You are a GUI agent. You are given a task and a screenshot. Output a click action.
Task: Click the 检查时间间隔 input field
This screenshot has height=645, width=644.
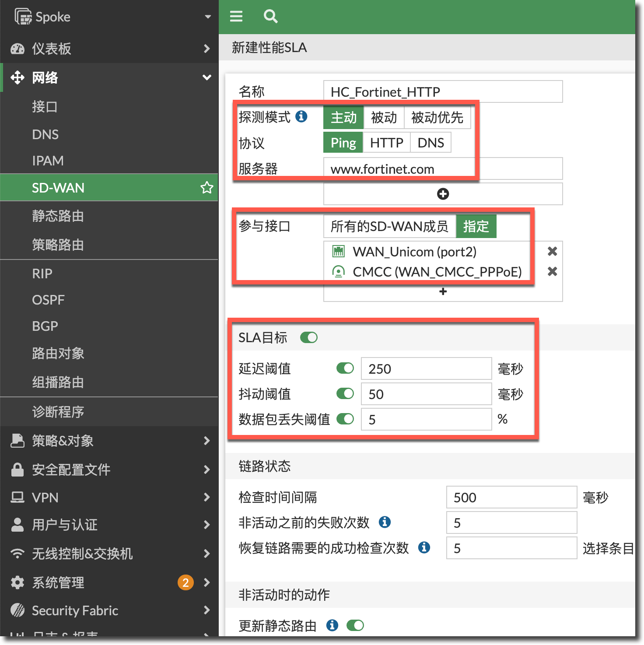(511, 498)
